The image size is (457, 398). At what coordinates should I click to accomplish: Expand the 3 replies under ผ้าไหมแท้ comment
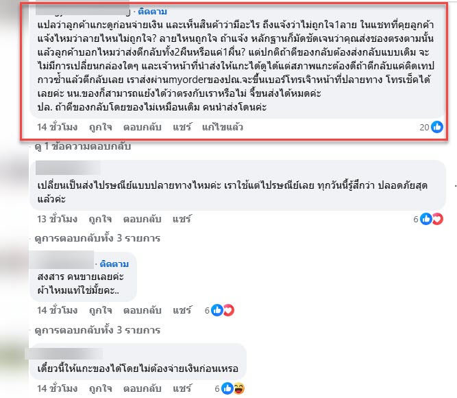click(x=97, y=330)
